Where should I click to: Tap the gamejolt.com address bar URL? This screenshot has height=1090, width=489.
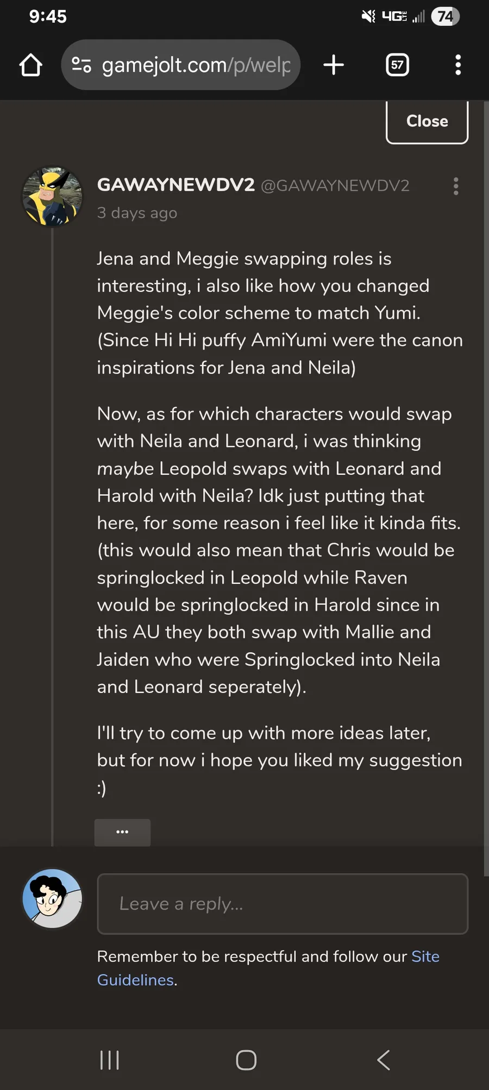196,65
